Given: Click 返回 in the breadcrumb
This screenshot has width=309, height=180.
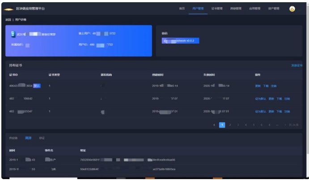Looking at the screenshot, I should (x=8, y=20).
